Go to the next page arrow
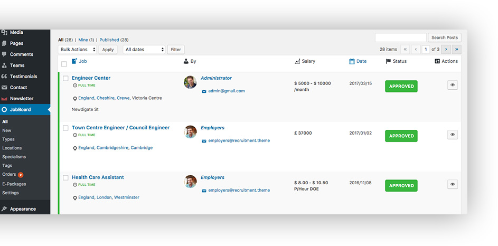 (446, 49)
